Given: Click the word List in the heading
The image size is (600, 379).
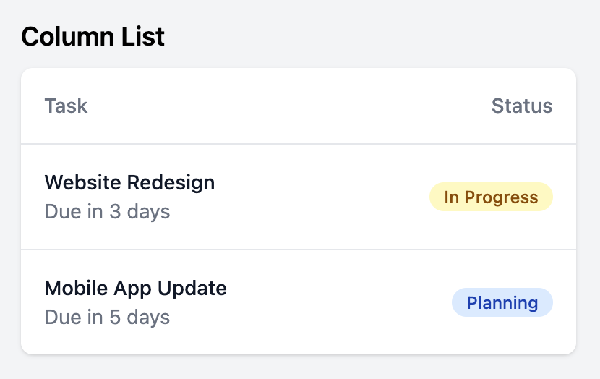Looking at the screenshot, I should (142, 37).
